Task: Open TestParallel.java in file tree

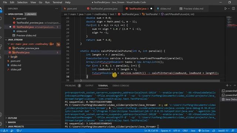Action: (21, 52)
